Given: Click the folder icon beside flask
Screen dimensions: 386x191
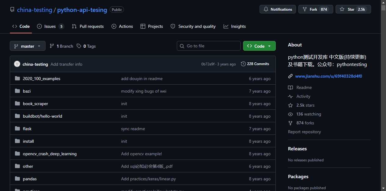Looking at the screenshot, I should (17, 129).
